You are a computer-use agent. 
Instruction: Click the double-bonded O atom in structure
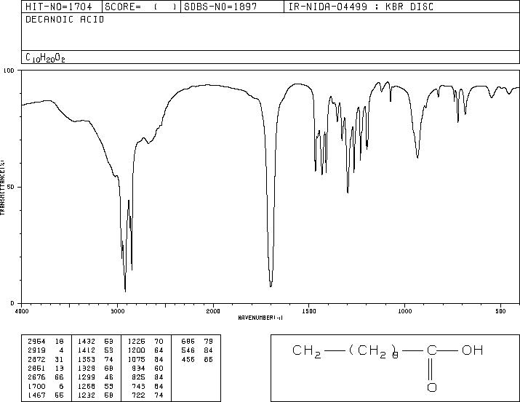click(432, 387)
